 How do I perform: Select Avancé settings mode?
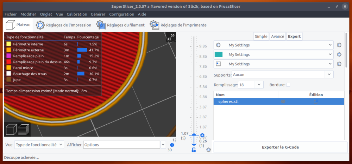point(278,37)
